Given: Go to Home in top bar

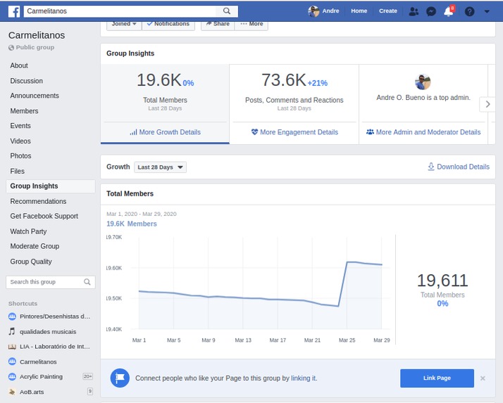Looking at the screenshot, I should (x=359, y=11).
